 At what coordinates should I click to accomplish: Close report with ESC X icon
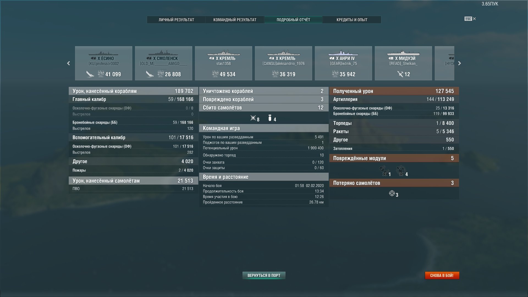474,19
